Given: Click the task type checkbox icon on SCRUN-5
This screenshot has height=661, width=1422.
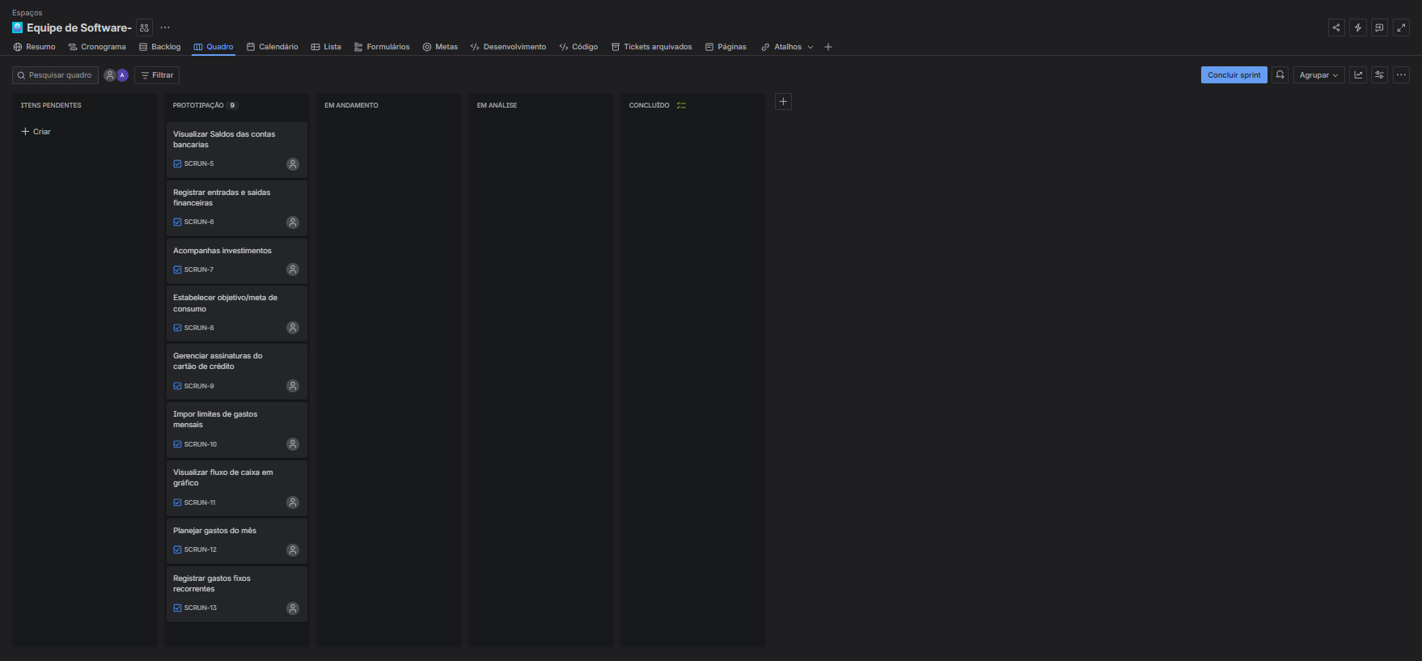Looking at the screenshot, I should (x=177, y=163).
